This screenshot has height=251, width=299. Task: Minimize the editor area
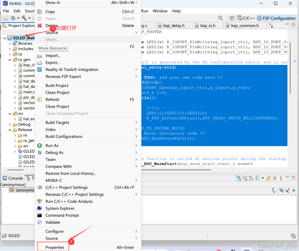point(287,24)
